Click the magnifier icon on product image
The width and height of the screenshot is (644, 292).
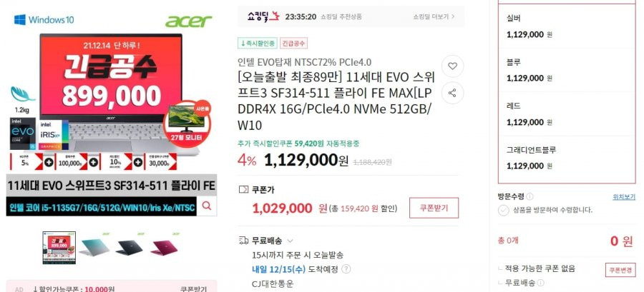(207, 206)
